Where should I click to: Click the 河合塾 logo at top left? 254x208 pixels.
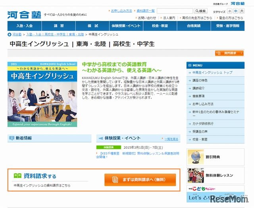click(x=24, y=15)
